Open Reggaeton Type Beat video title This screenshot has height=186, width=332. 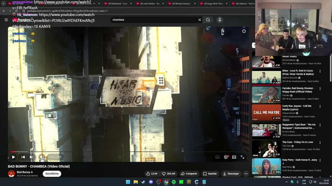[299, 126]
